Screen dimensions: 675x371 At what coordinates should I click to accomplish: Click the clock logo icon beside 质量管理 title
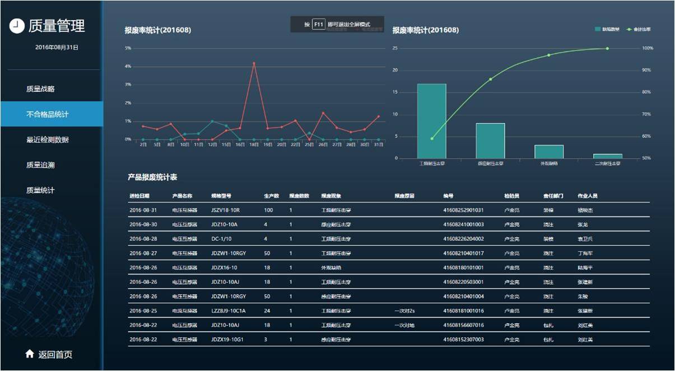(17, 25)
